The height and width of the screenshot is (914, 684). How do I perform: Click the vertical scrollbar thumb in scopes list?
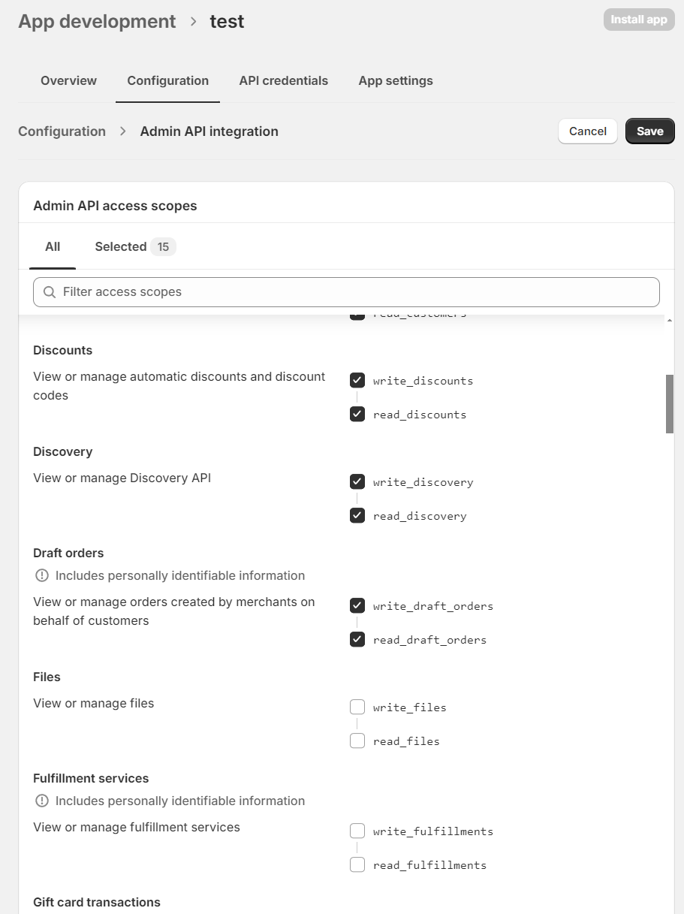point(670,404)
